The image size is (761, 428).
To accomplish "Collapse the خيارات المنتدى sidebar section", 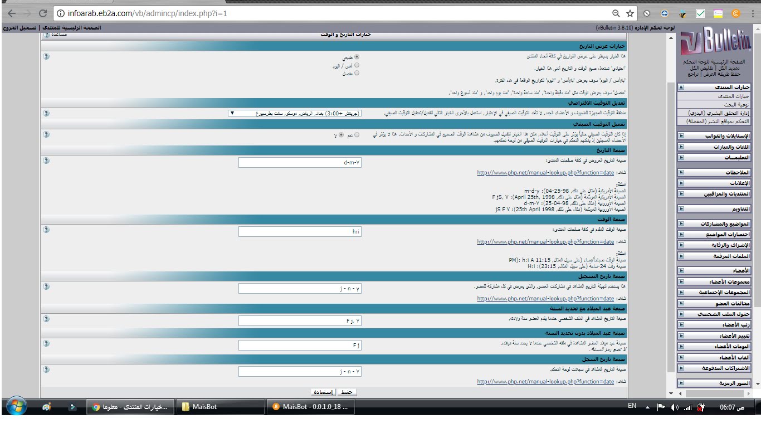I will tap(681, 87).
